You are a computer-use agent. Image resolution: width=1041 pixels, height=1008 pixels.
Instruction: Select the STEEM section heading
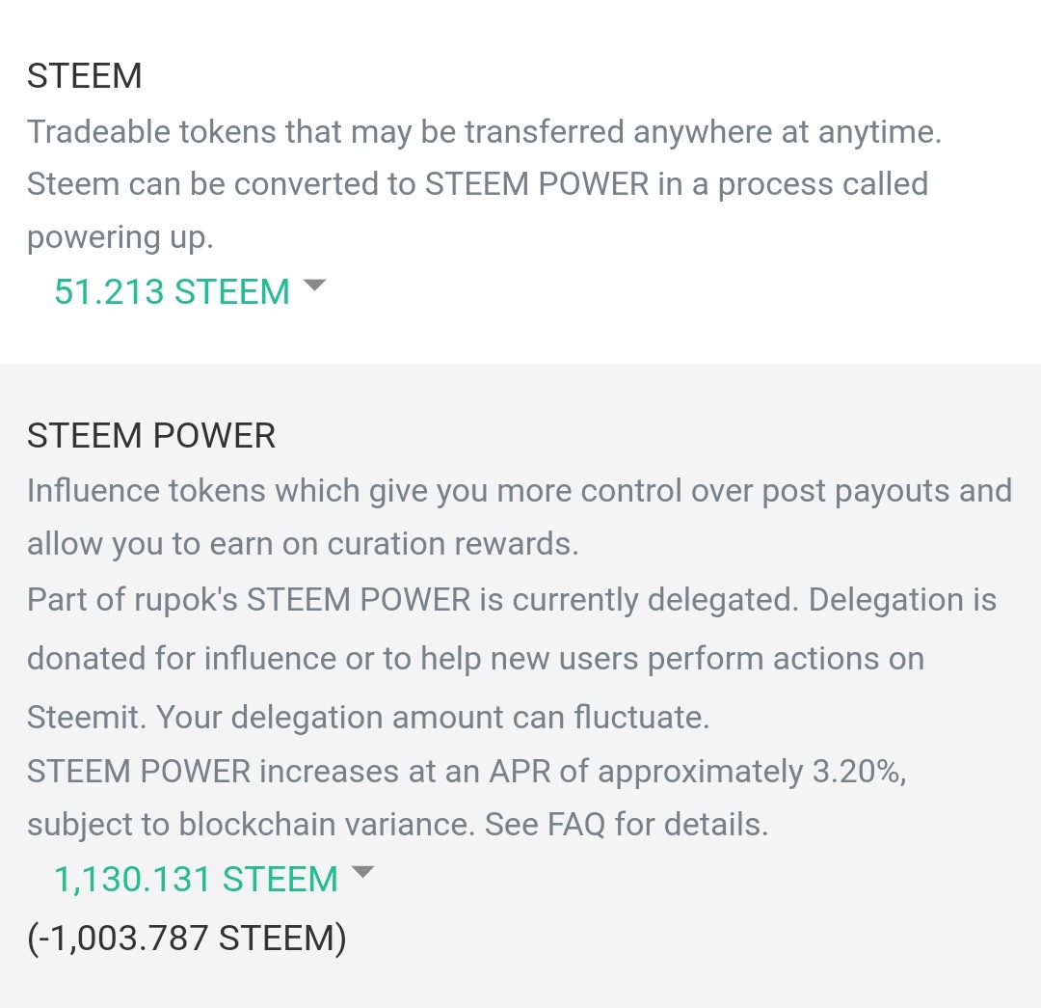pyautogui.click(x=85, y=76)
